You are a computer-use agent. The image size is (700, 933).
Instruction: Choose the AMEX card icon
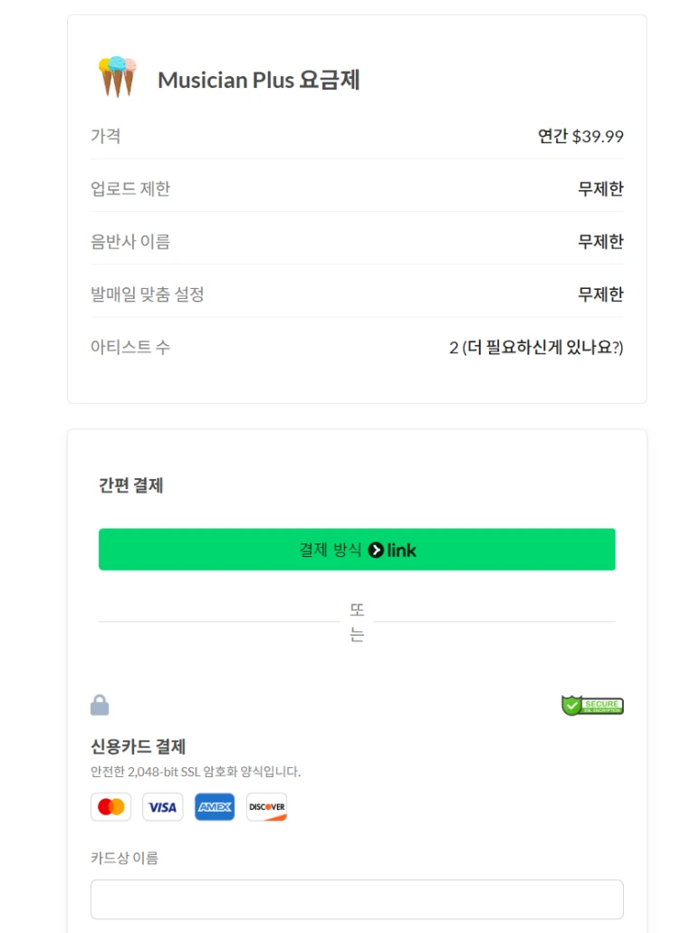[x=215, y=807]
